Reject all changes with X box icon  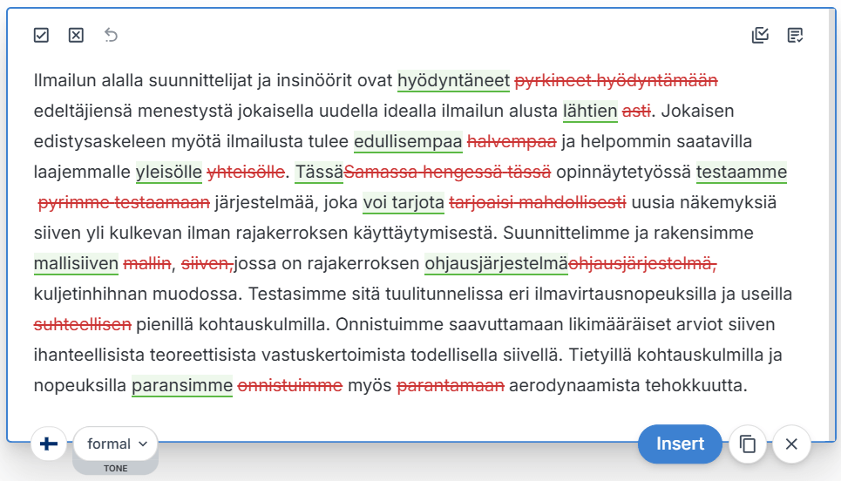tap(76, 35)
